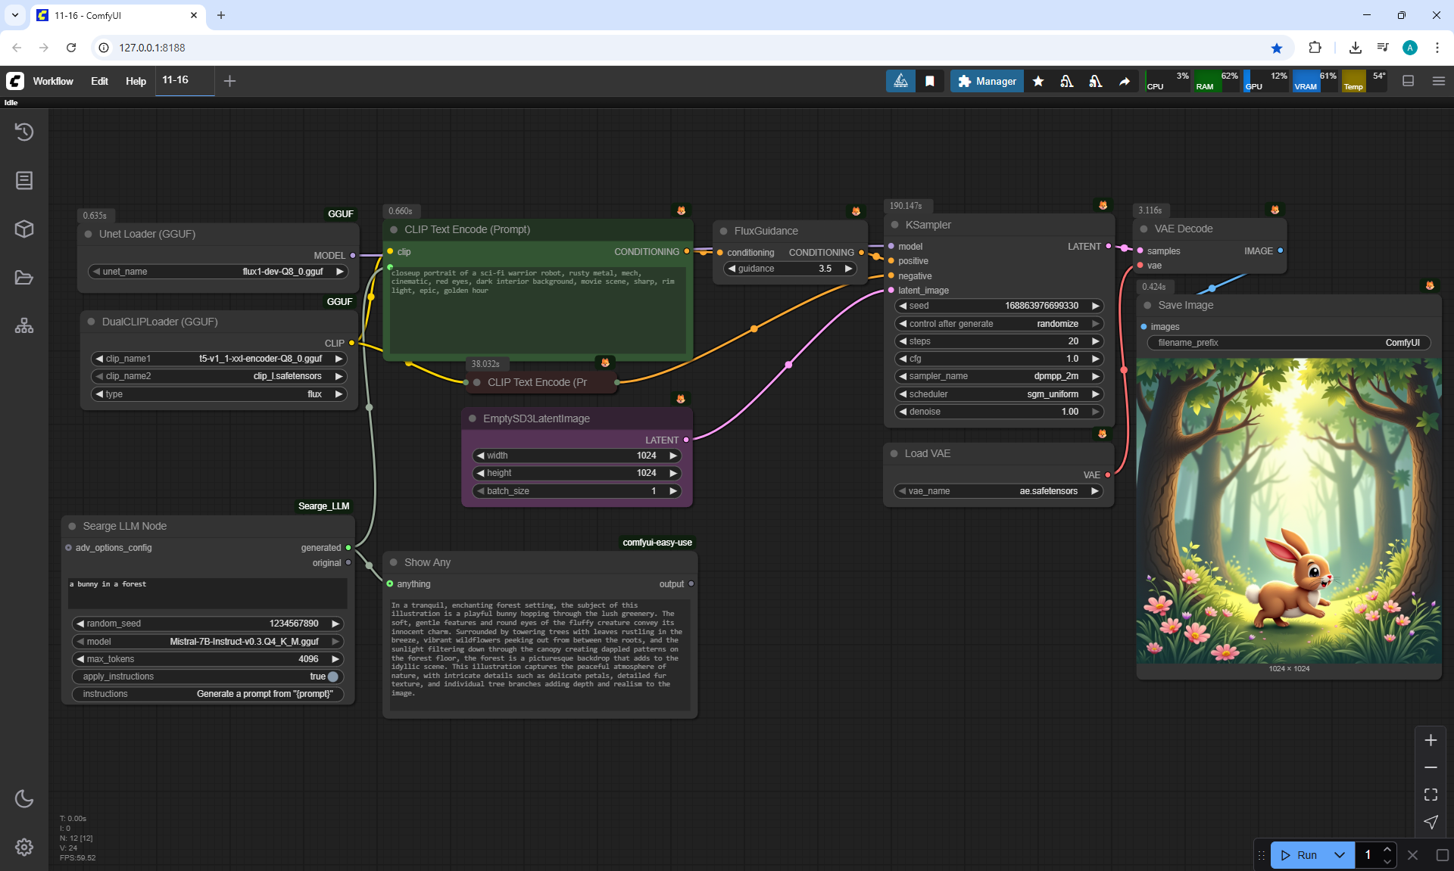Toggle bottom panel visibility icon
The width and height of the screenshot is (1454, 871).
pos(1408,81)
